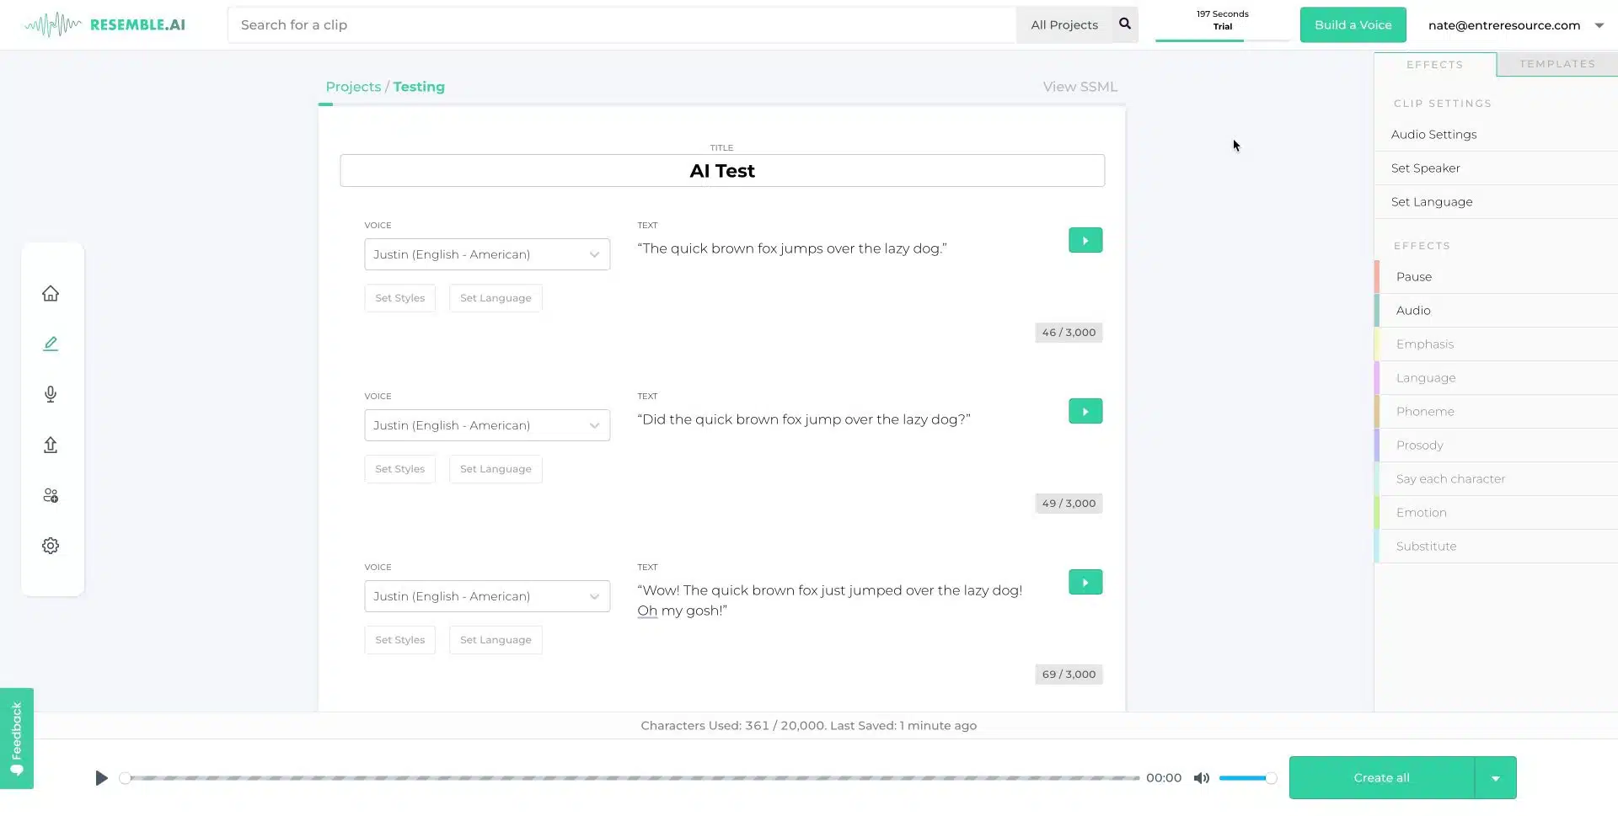Image resolution: width=1618 pixels, height=816 pixels.
Task: Open the Home icon in left sidebar
Action: 51,293
